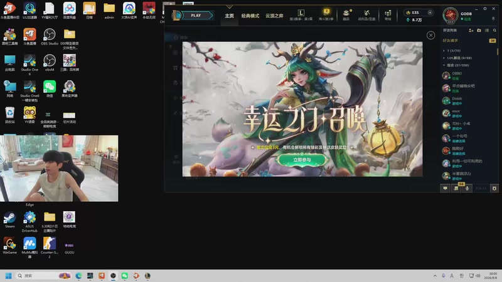Image resolution: width=502 pixels, height=282 pixels.
Task: Open the Windows Start menu
Action: (x=9, y=276)
